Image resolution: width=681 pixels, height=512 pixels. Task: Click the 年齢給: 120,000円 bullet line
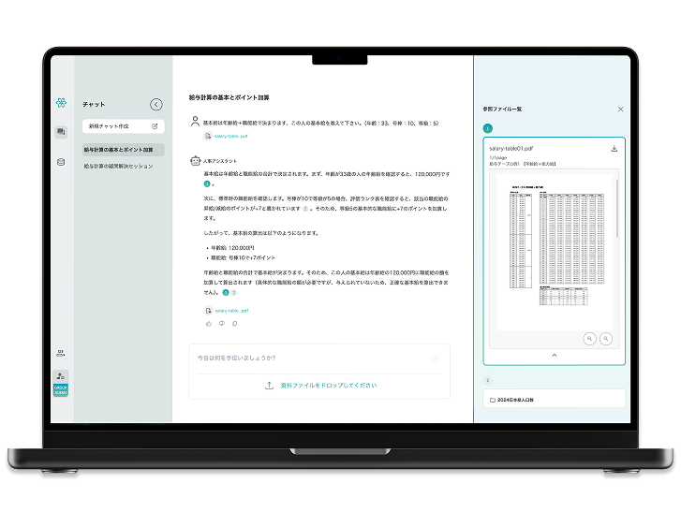click(230, 248)
